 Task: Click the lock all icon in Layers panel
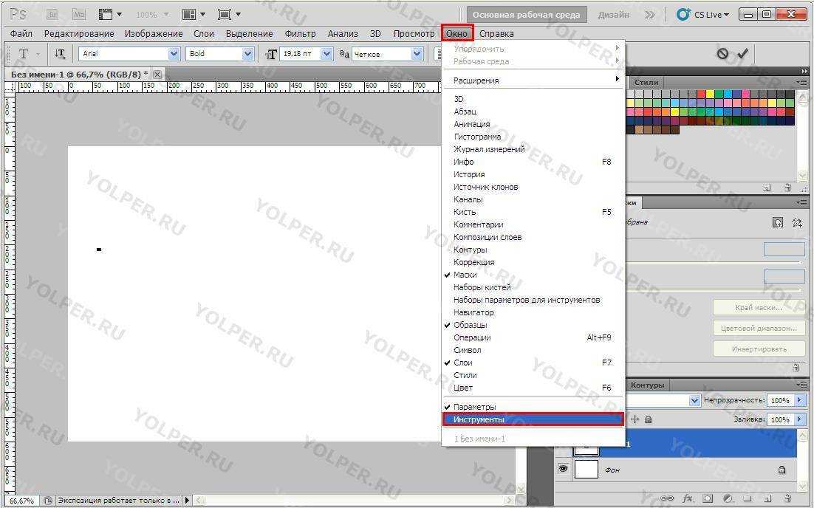pos(648,419)
